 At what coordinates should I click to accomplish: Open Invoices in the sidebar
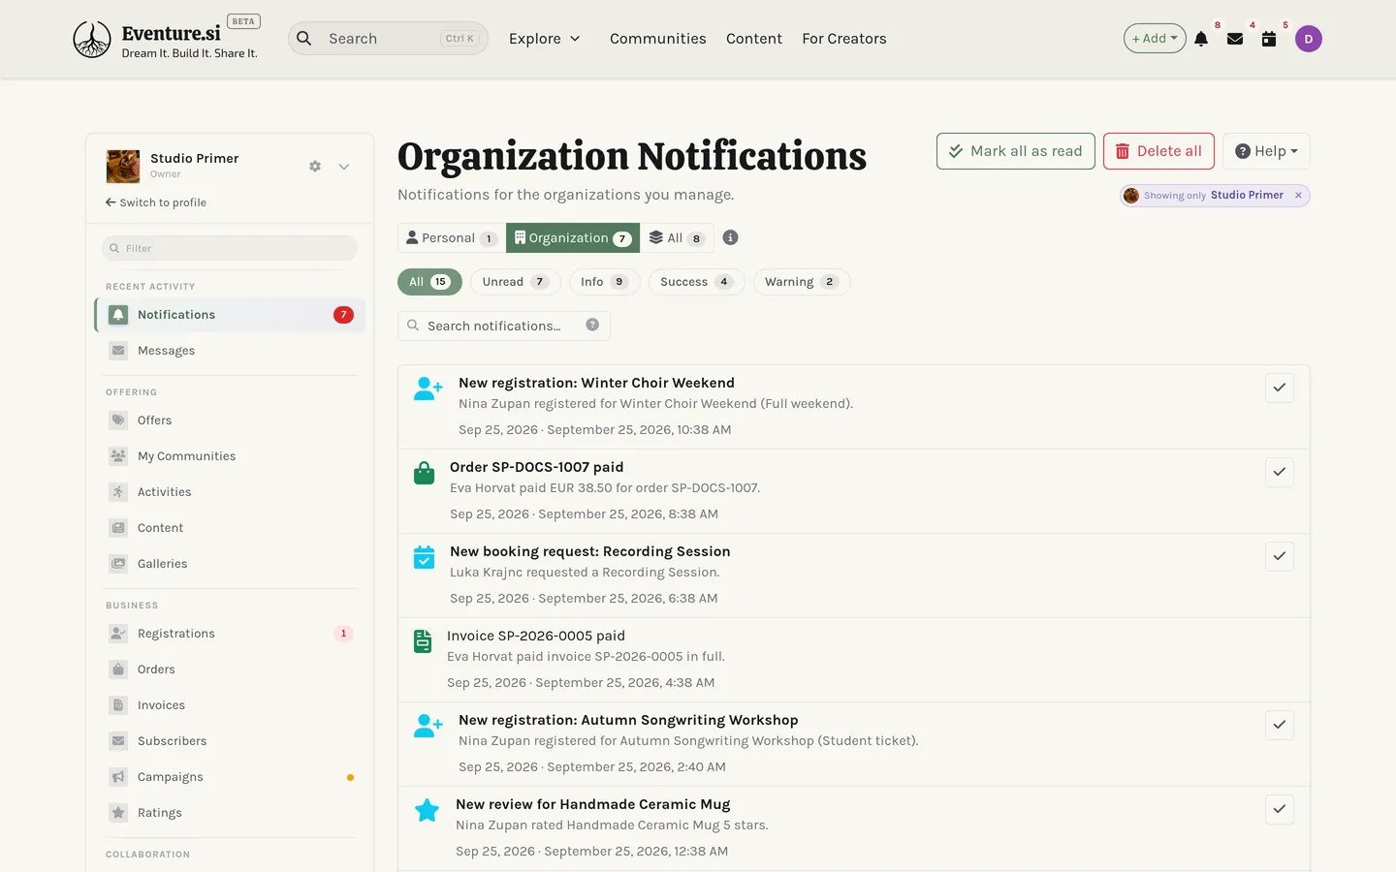point(230,705)
